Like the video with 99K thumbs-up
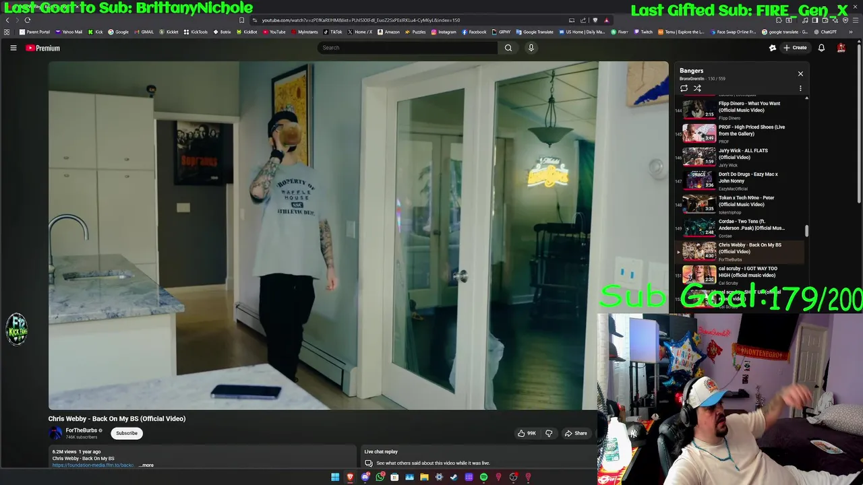This screenshot has height=485, width=863. point(527,433)
